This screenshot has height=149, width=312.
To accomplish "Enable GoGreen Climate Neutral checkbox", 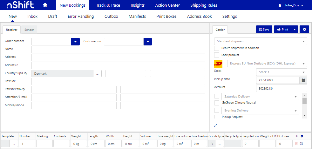I will coord(217,103).
